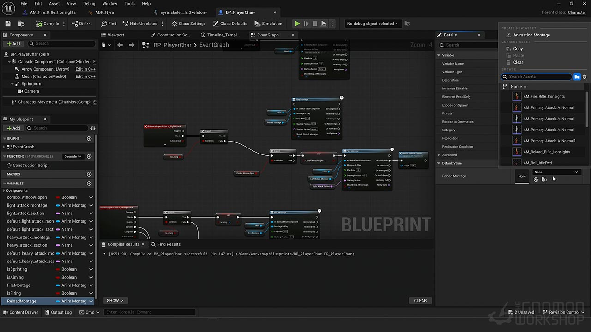
Task: Click the Compile button icon
Action: (39, 24)
